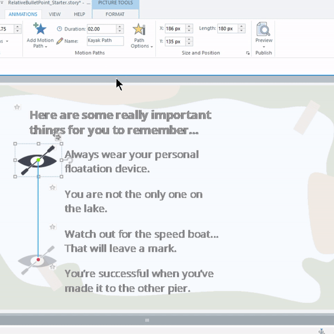Select the text 'made it to the other pier.'

[x=127, y=288]
